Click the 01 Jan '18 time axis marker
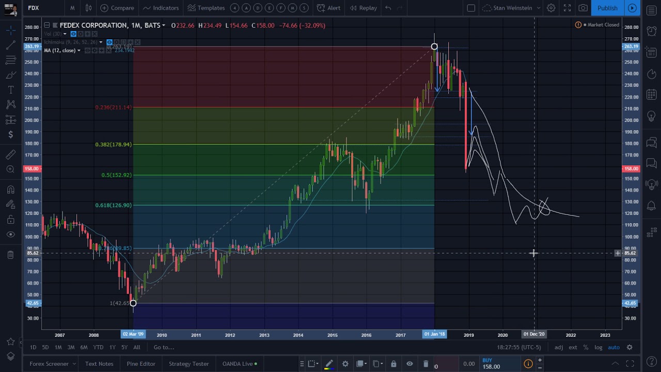This screenshot has height=372, width=661. coord(434,334)
